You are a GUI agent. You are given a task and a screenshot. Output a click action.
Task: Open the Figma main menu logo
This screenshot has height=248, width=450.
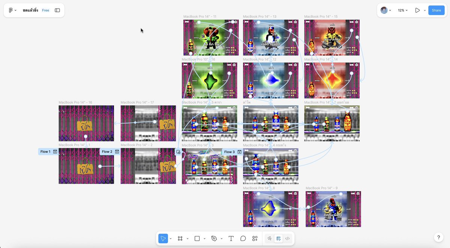point(10,10)
